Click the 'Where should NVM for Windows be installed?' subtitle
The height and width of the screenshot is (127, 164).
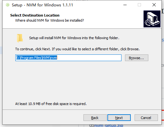[x=50, y=20]
